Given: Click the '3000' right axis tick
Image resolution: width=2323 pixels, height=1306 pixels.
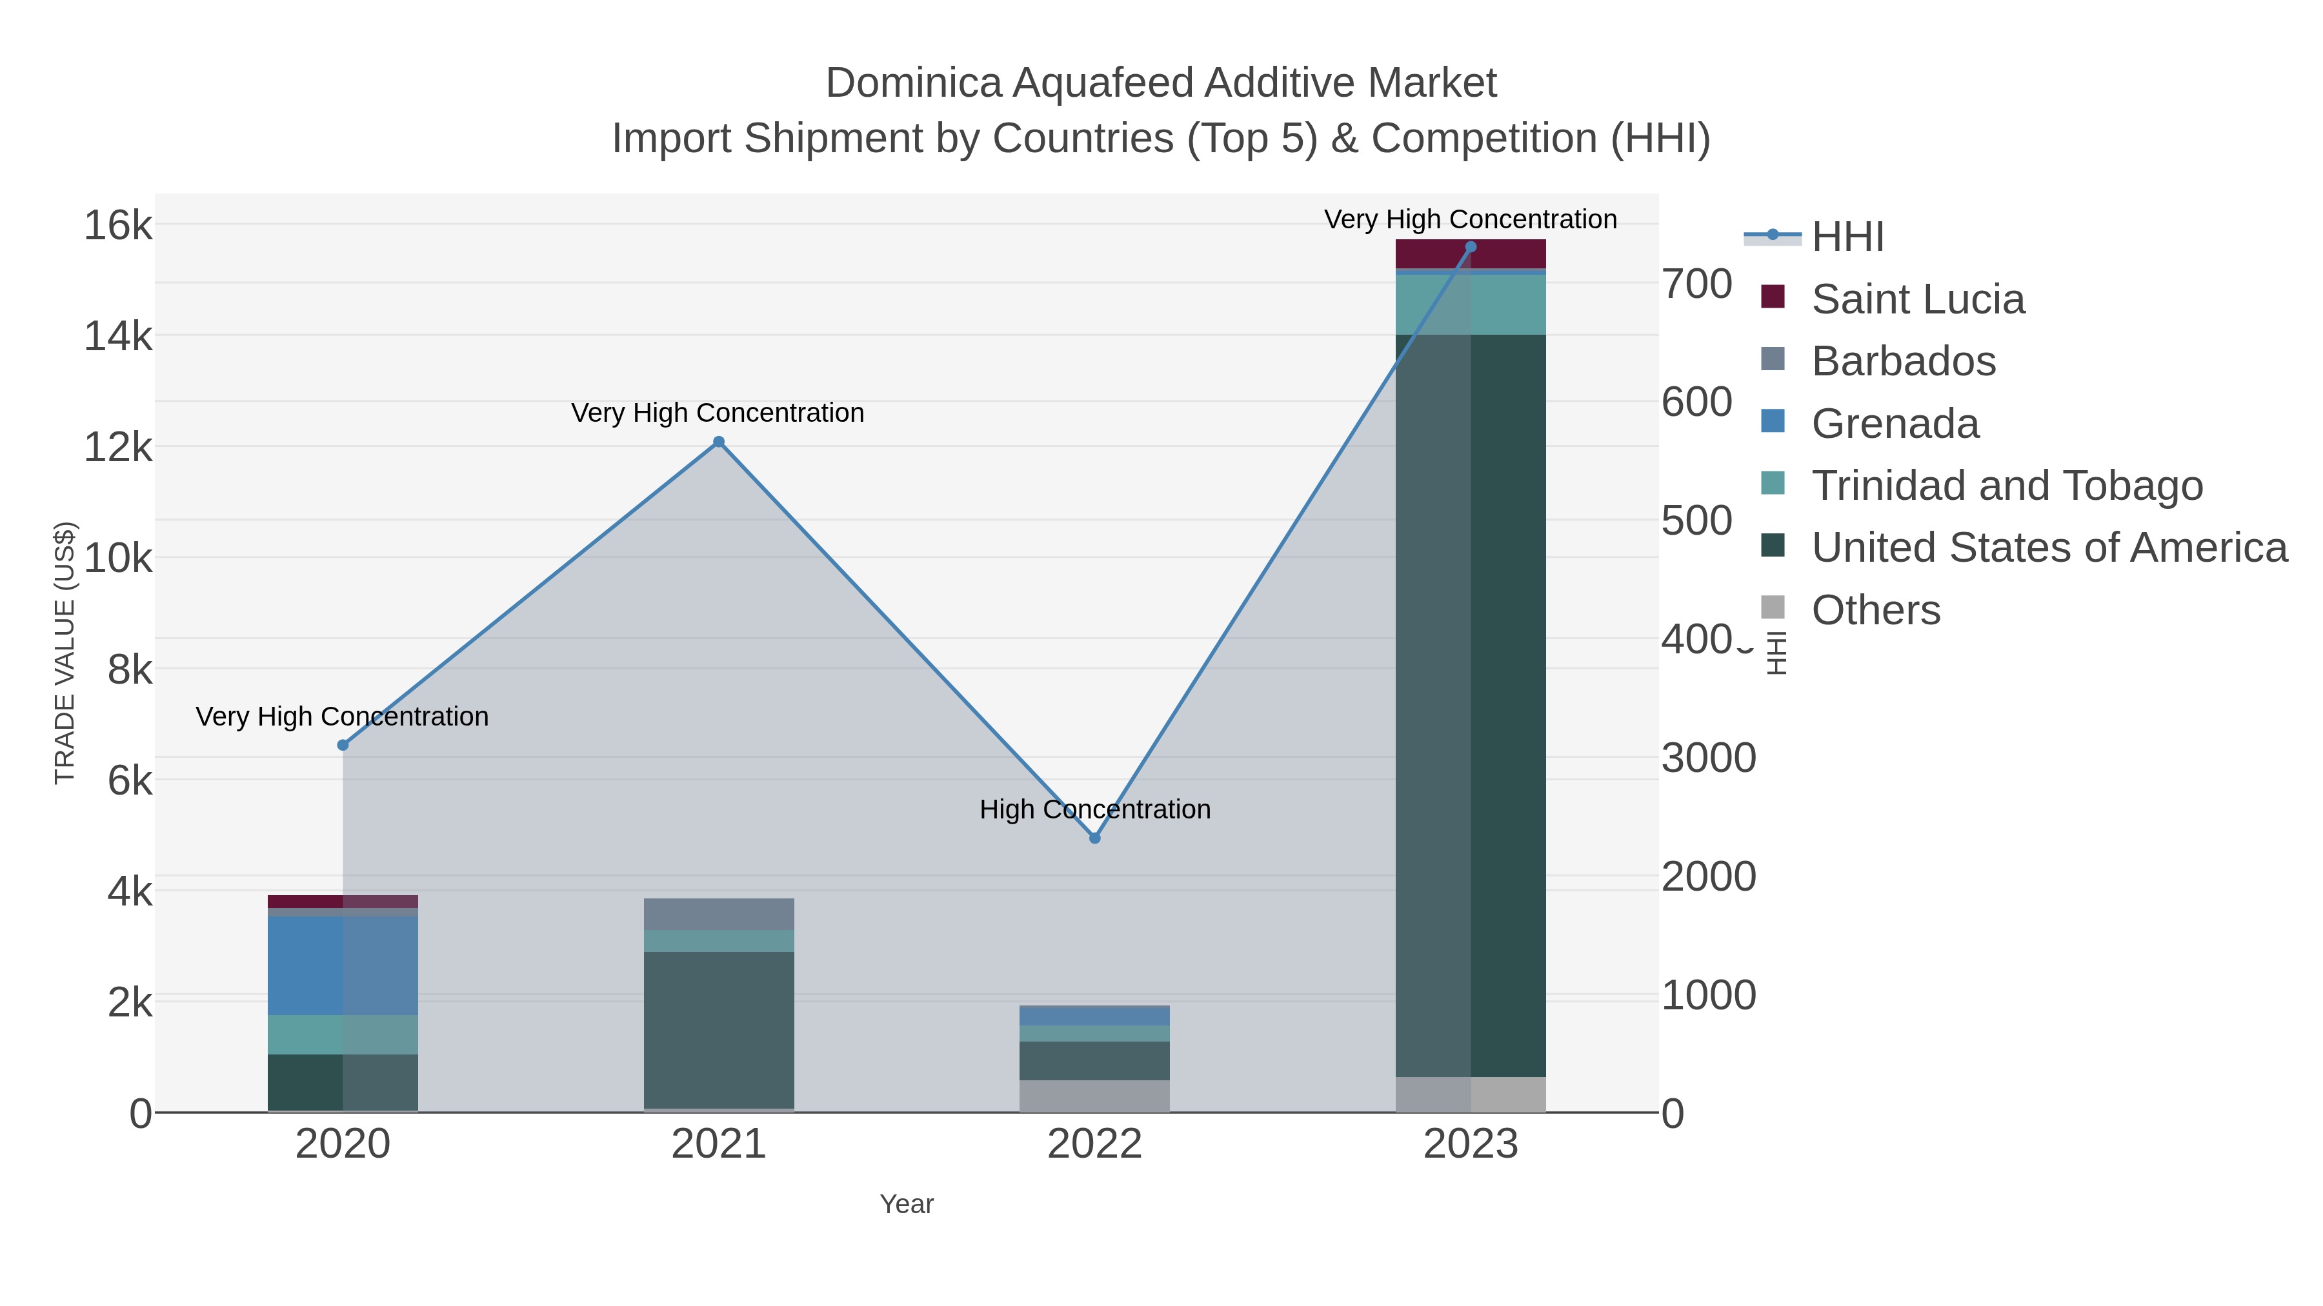Looking at the screenshot, I should tap(1709, 758).
